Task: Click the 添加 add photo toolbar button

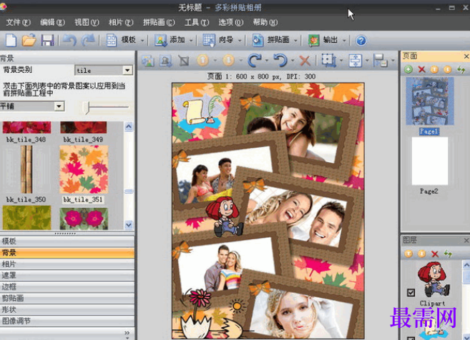Action: point(170,40)
